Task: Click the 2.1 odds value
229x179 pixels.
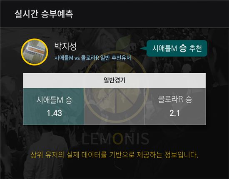Action: point(175,113)
